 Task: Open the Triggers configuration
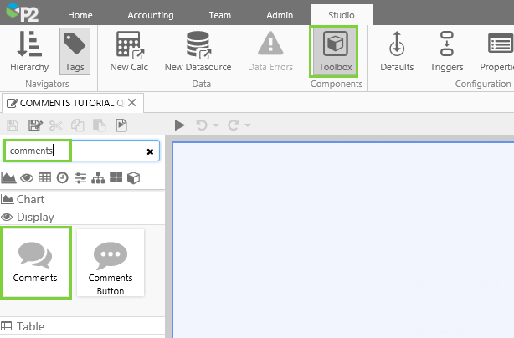tap(446, 51)
